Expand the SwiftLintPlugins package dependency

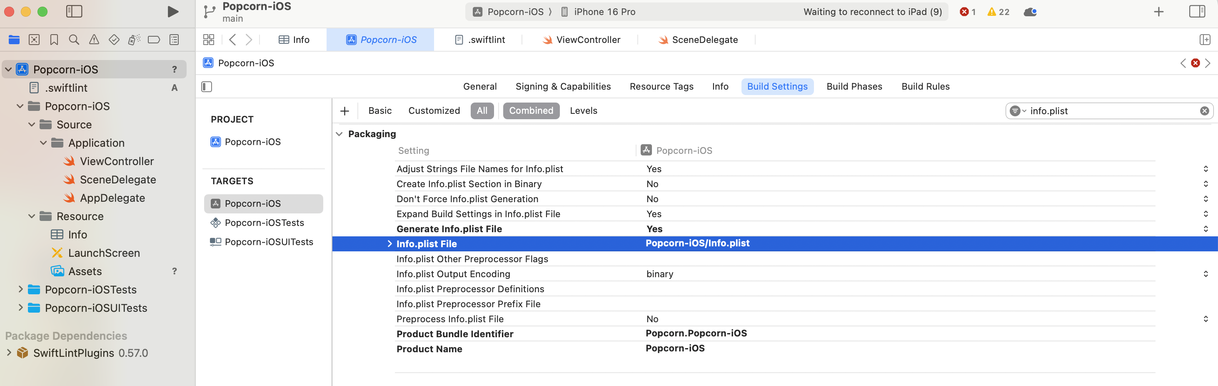click(x=9, y=353)
